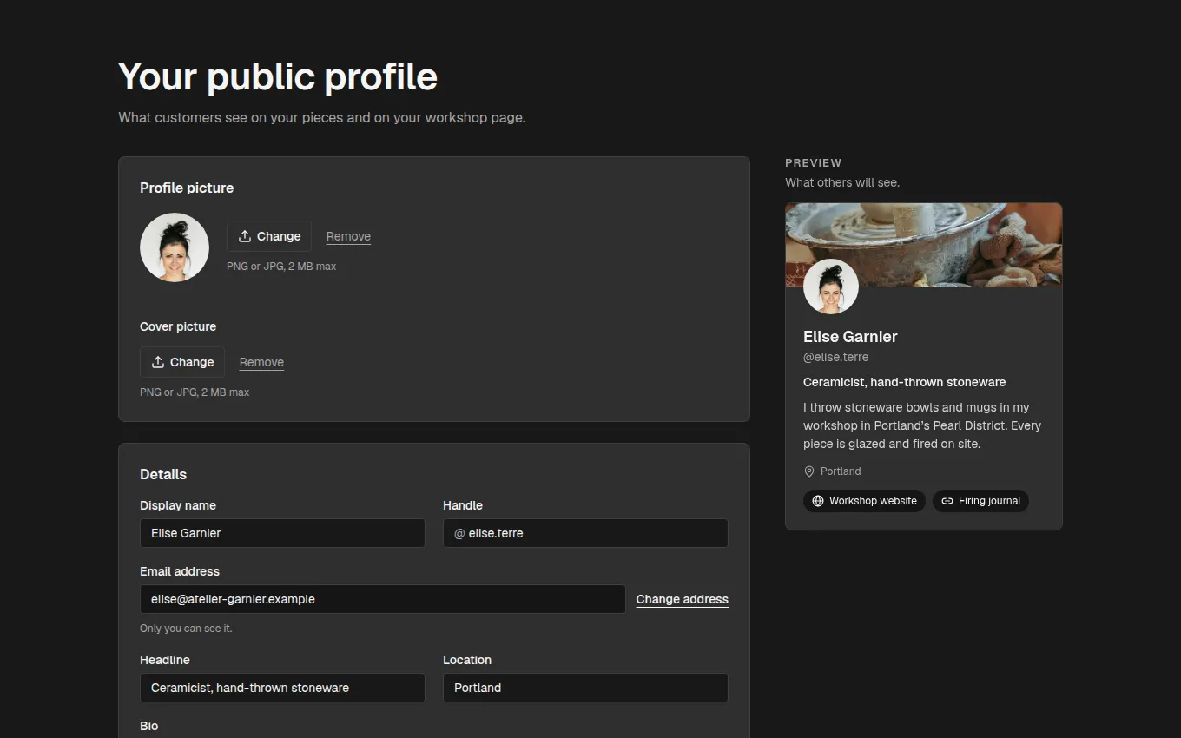Focus the Handle field with elise.terre
1181x738 pixels.
[585, 533]
